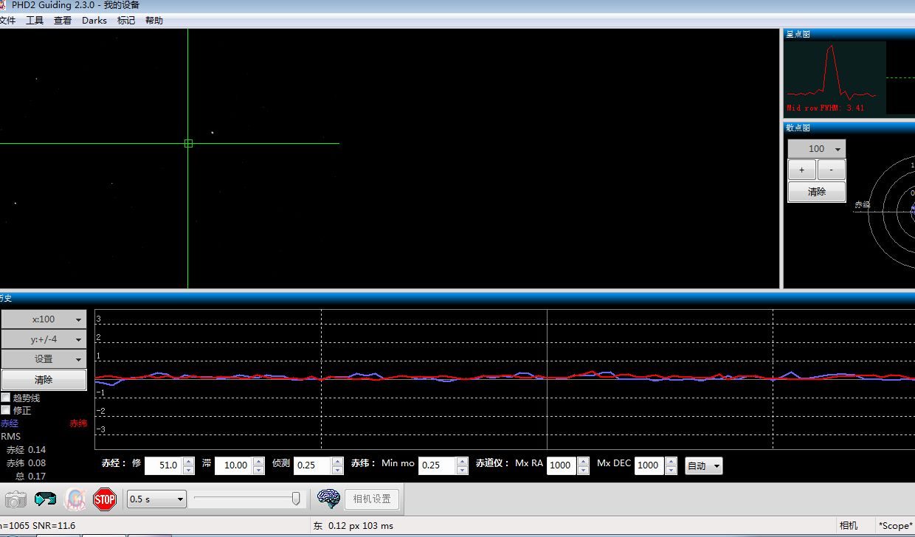This screenshot has height=537, width=915.
Task: Click the gamma slider handle
Action: [296, 499]
